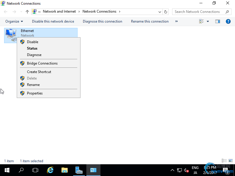
Task: Go back with the back arrow
Action: tap(6, 12)
